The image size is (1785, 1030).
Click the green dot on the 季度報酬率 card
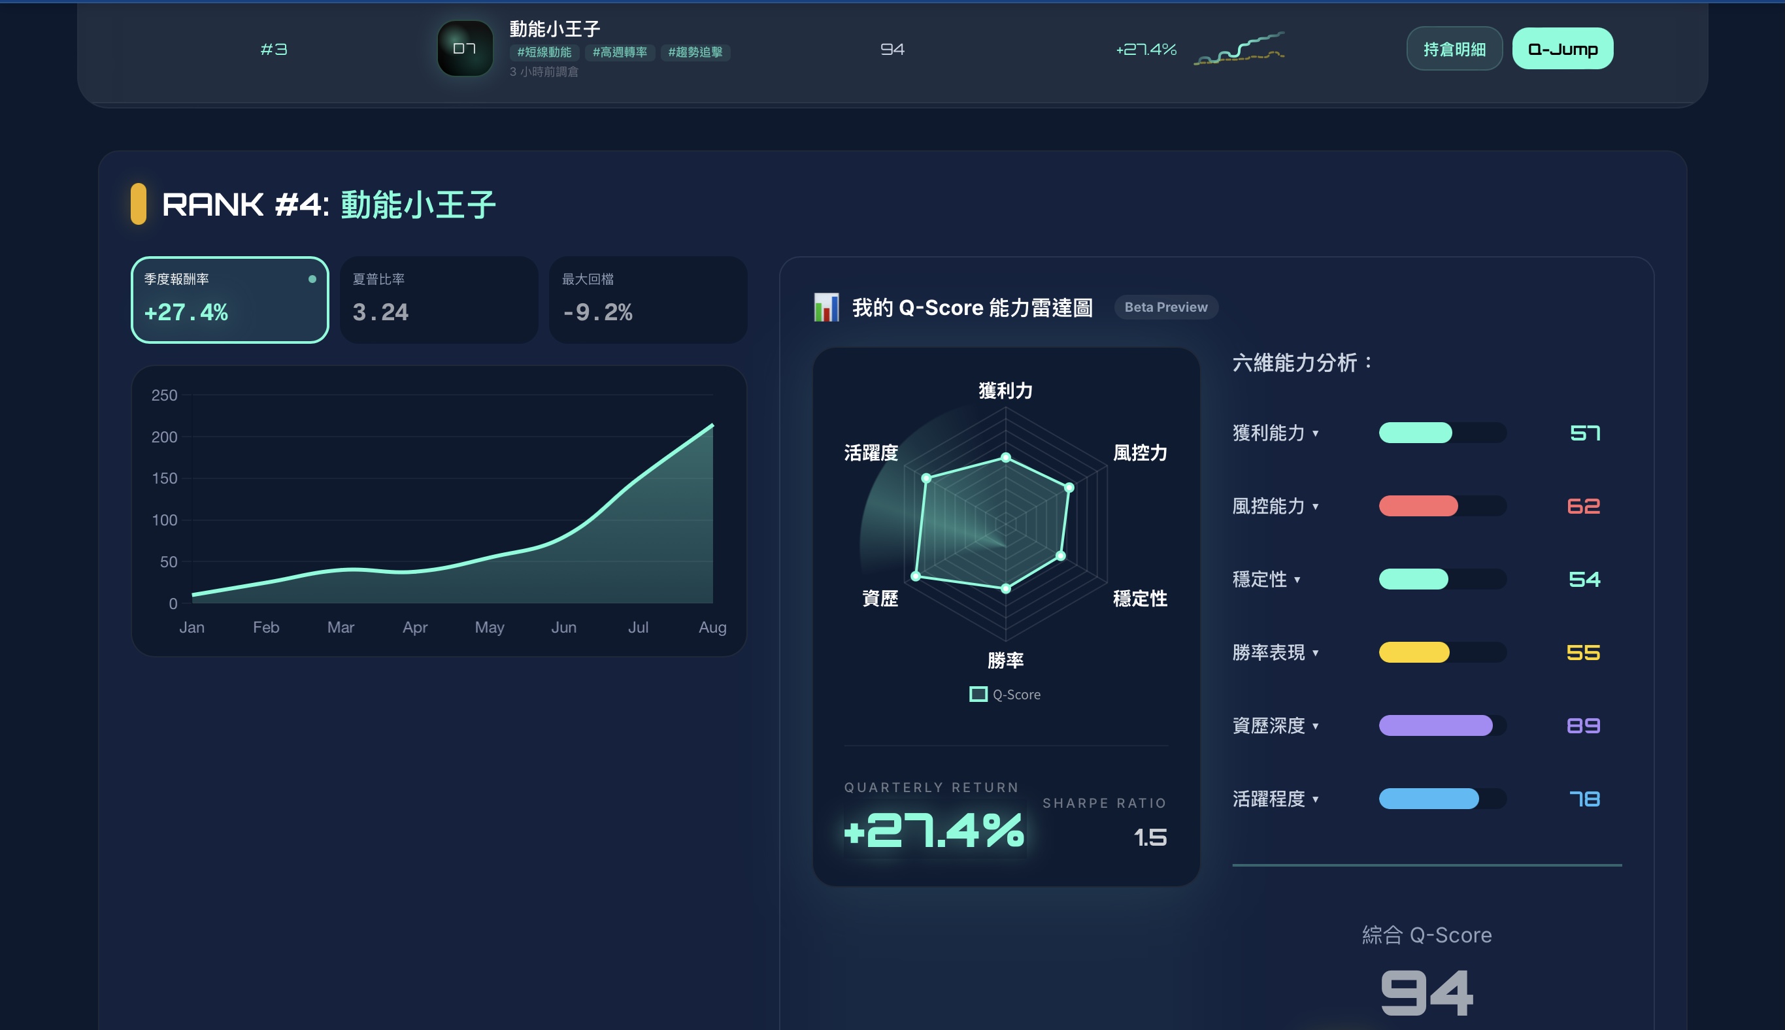(x=312, y=278)
